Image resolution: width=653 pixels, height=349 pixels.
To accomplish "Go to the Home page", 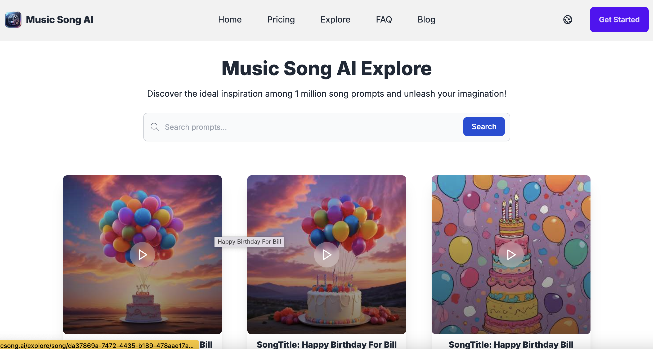I will coord(230,20).
